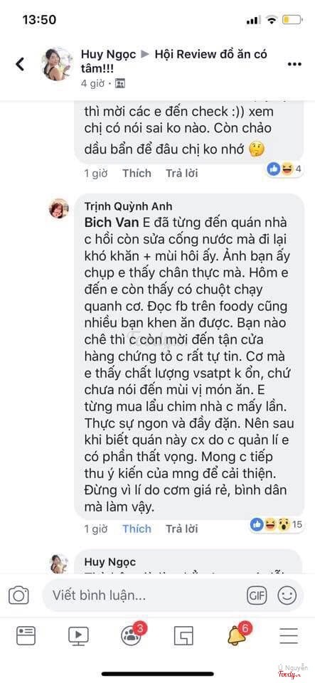Open Groups tab with 3 badge

(x=132, y=635)
